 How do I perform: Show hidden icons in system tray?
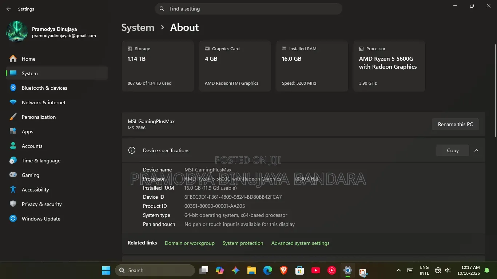(399, 270)
